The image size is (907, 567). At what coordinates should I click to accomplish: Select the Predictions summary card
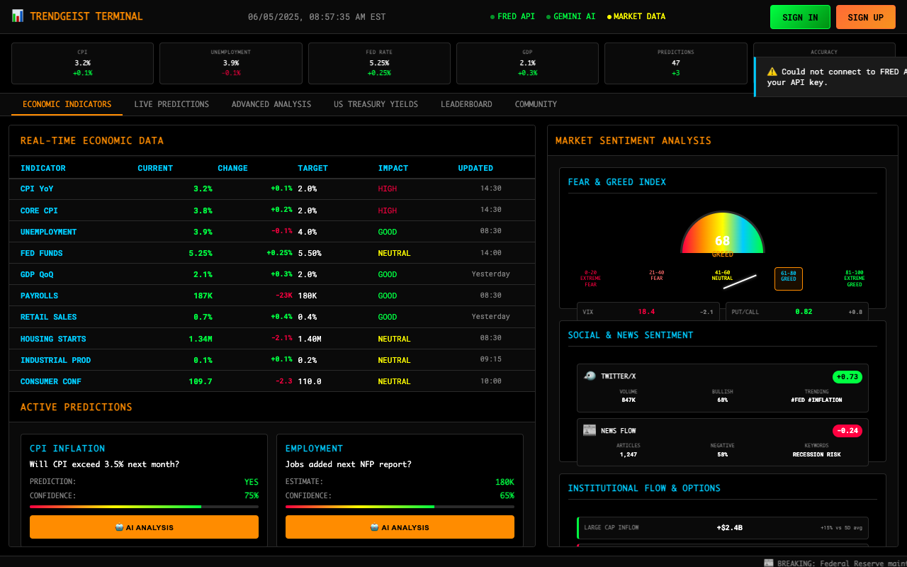(x=676, y=63)
